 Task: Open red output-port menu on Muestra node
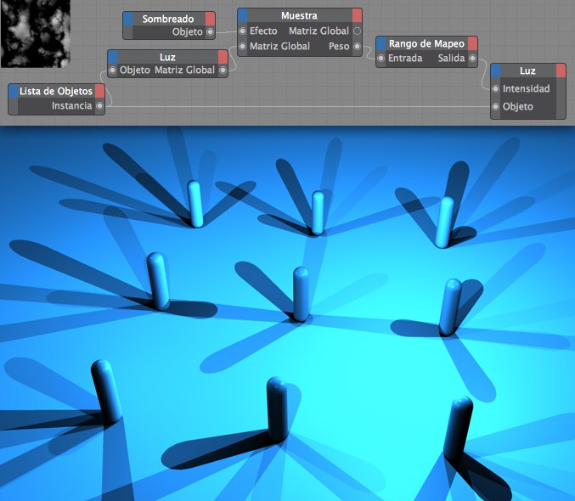tap(358, 15)
